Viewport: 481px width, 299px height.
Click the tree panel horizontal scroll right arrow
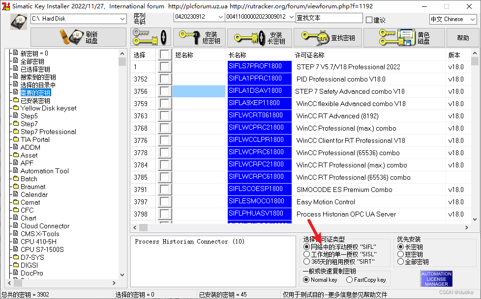(114, 283)
